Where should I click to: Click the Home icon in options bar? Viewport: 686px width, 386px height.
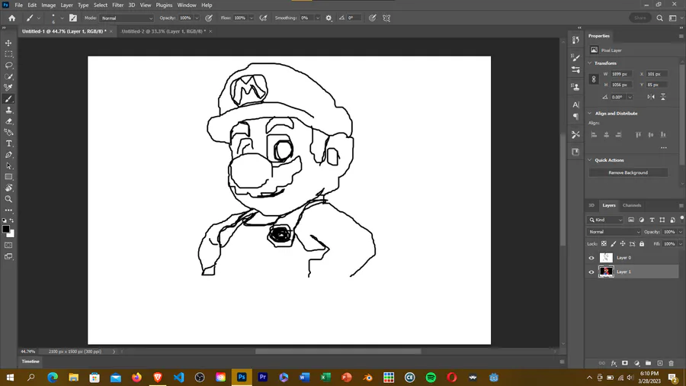coord(11,18)
